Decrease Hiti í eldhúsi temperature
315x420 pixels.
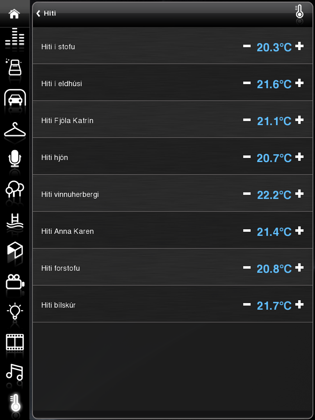pyautogui.click(x=247, y=83)
